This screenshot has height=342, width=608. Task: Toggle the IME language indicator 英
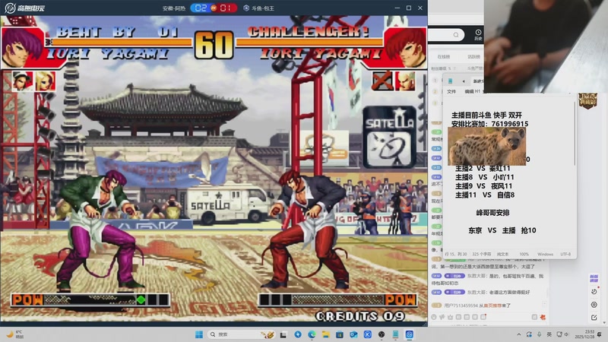tap(549, 334)
